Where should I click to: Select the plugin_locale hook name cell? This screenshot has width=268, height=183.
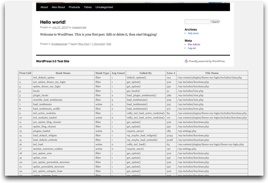click(63, 95)
